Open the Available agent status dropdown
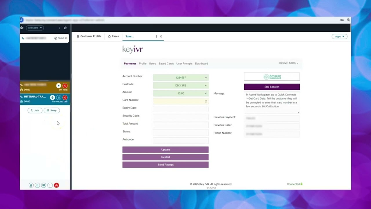Viewport: 371px width, 209px height. click(35, 28)
